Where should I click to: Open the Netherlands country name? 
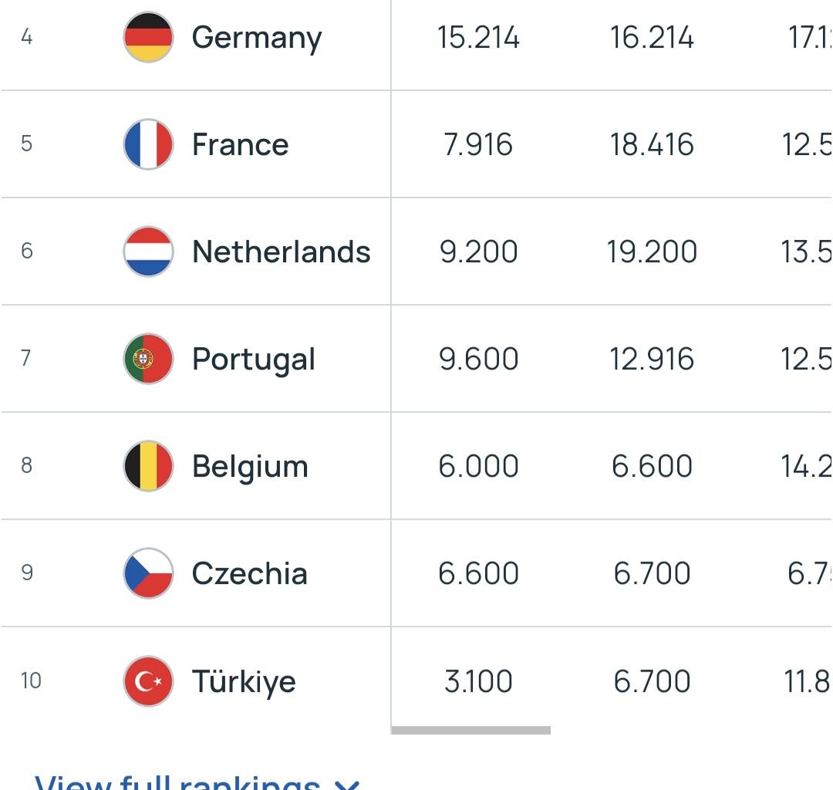click(x=281, y=252)
